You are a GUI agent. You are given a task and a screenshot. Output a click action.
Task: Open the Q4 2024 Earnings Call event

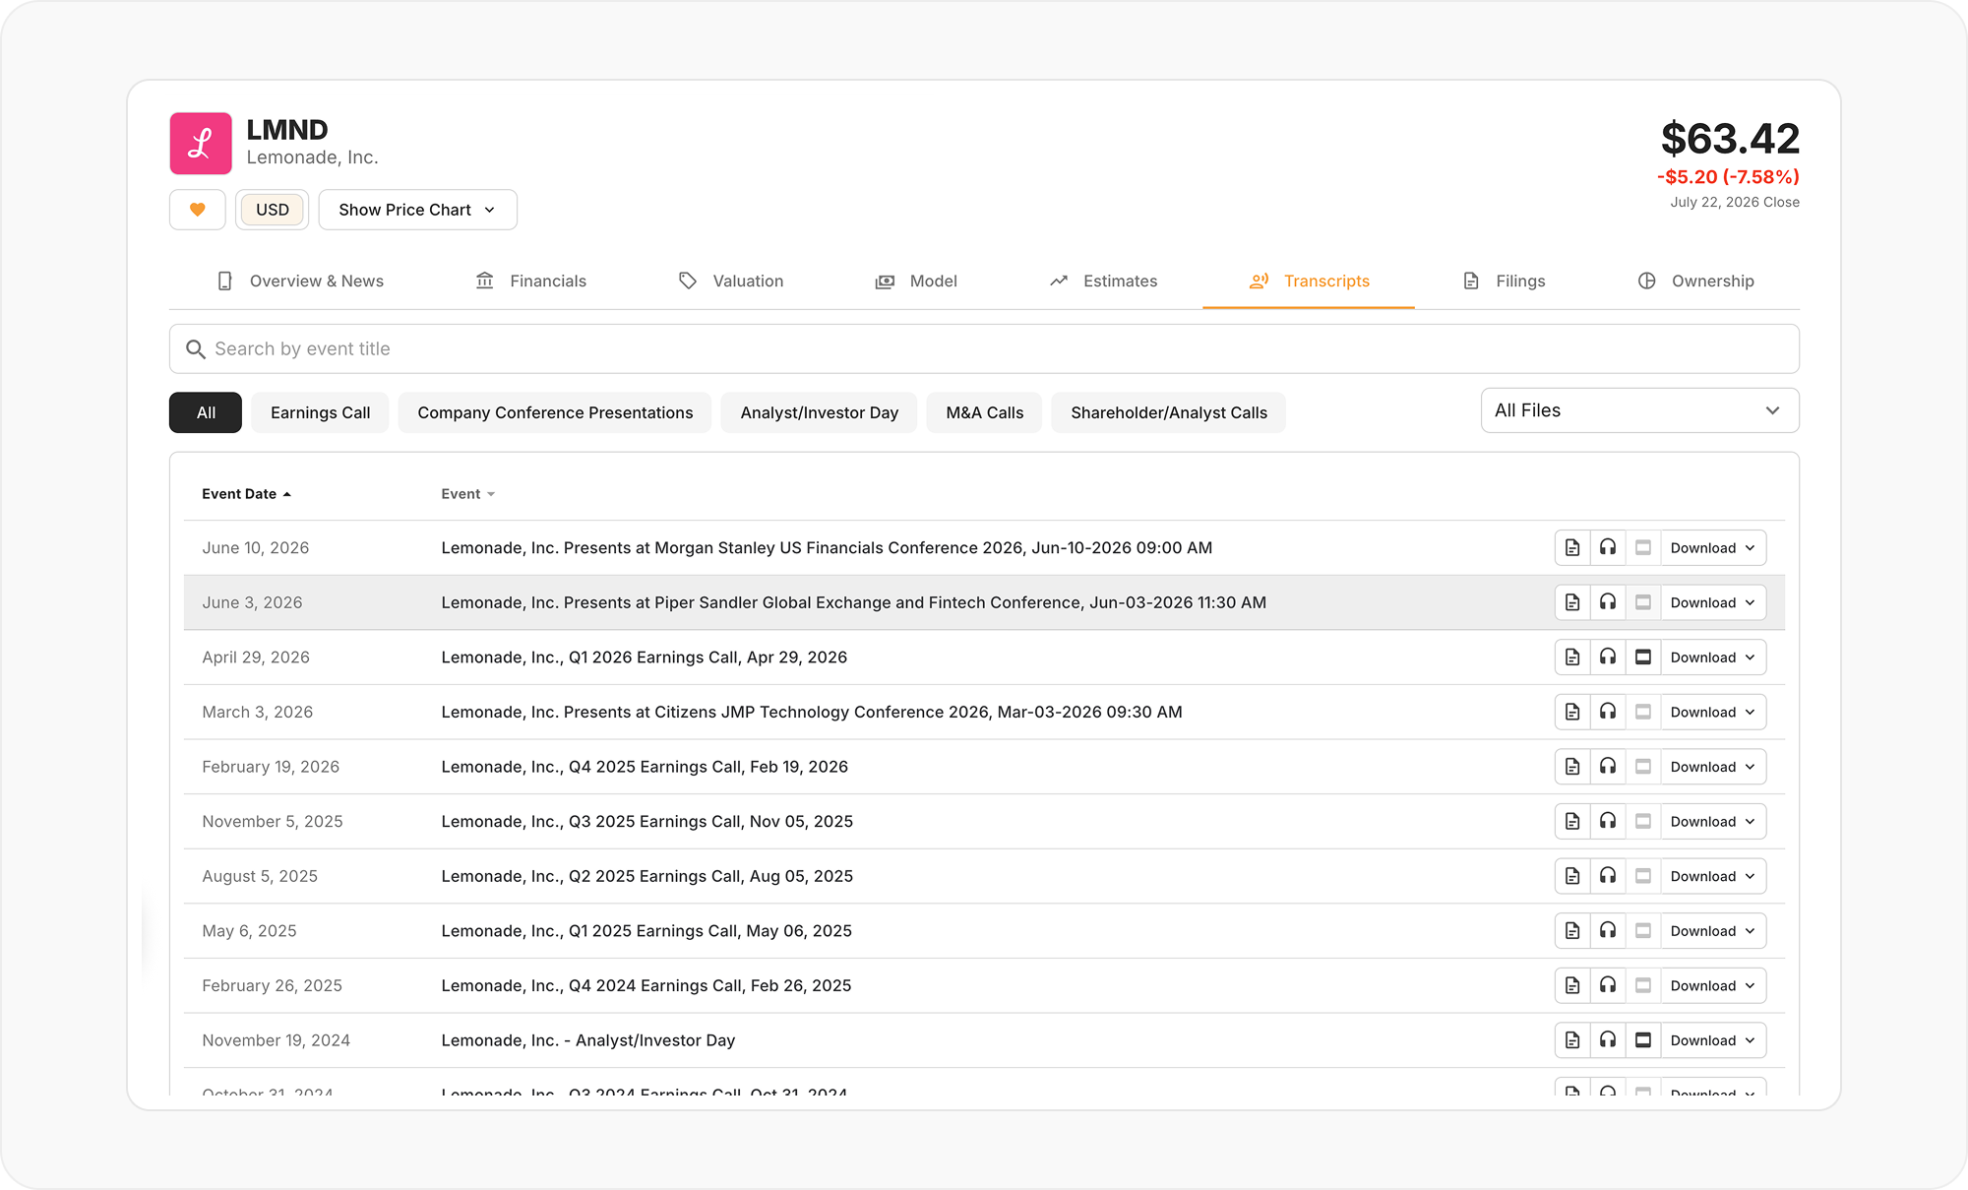[646, 985]
